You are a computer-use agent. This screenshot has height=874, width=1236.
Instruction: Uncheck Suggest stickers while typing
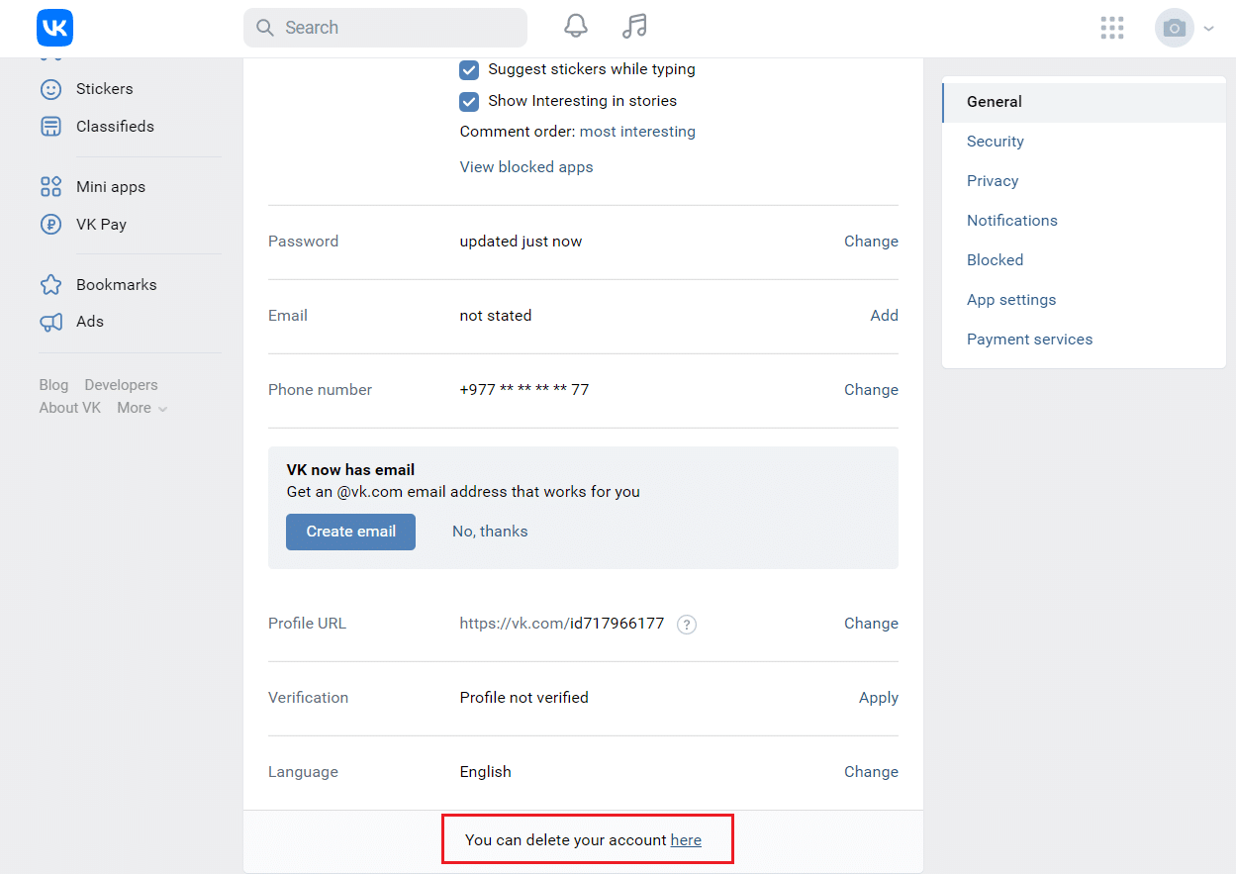point(469,69)
